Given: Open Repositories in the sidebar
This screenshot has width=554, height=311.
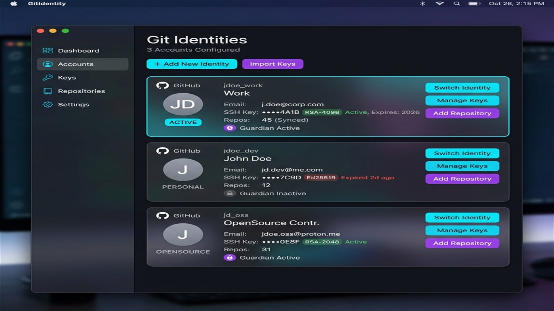Looking at the screenshot, I should (x=83, y=91).
